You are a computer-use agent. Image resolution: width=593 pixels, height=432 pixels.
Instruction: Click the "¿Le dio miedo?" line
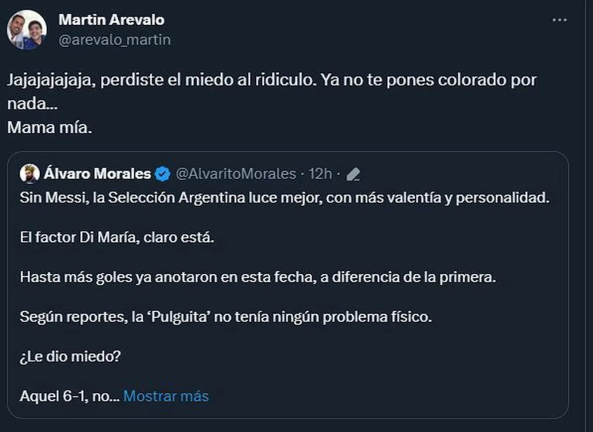pyautogui.click(x=70, y=356)
